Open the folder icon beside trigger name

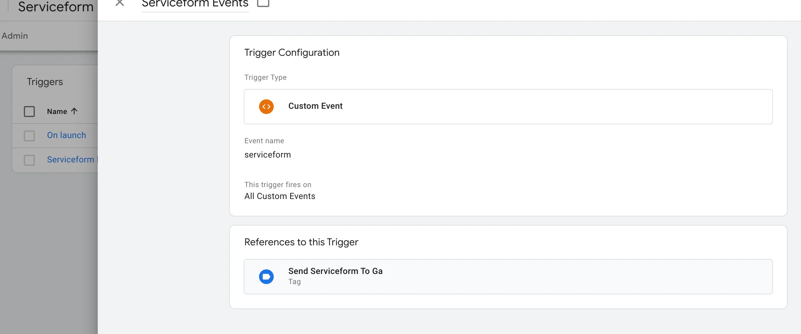(x=263, y=3)
